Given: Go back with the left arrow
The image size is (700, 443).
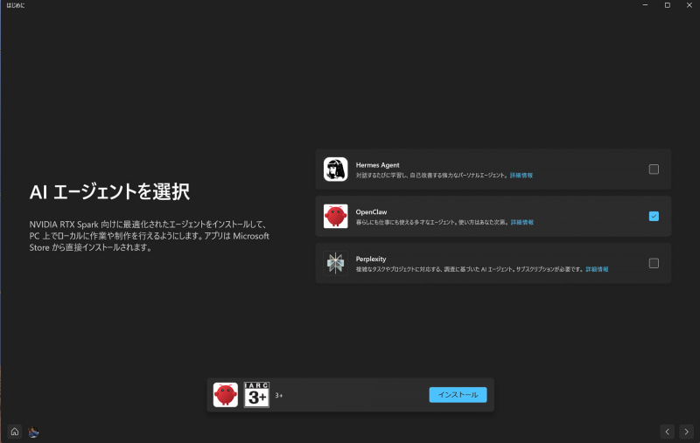Looking at the screenshot, I should tap(667, 432).
